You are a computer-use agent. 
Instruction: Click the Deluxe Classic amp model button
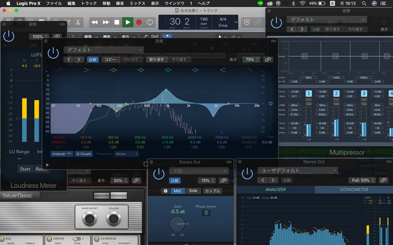click(20, 196)
